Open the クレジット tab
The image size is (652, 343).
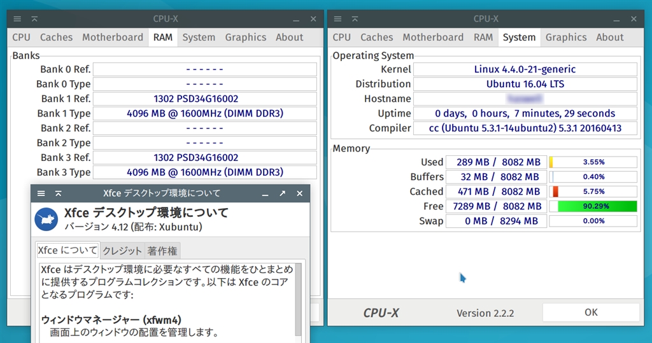click(122, 251)
